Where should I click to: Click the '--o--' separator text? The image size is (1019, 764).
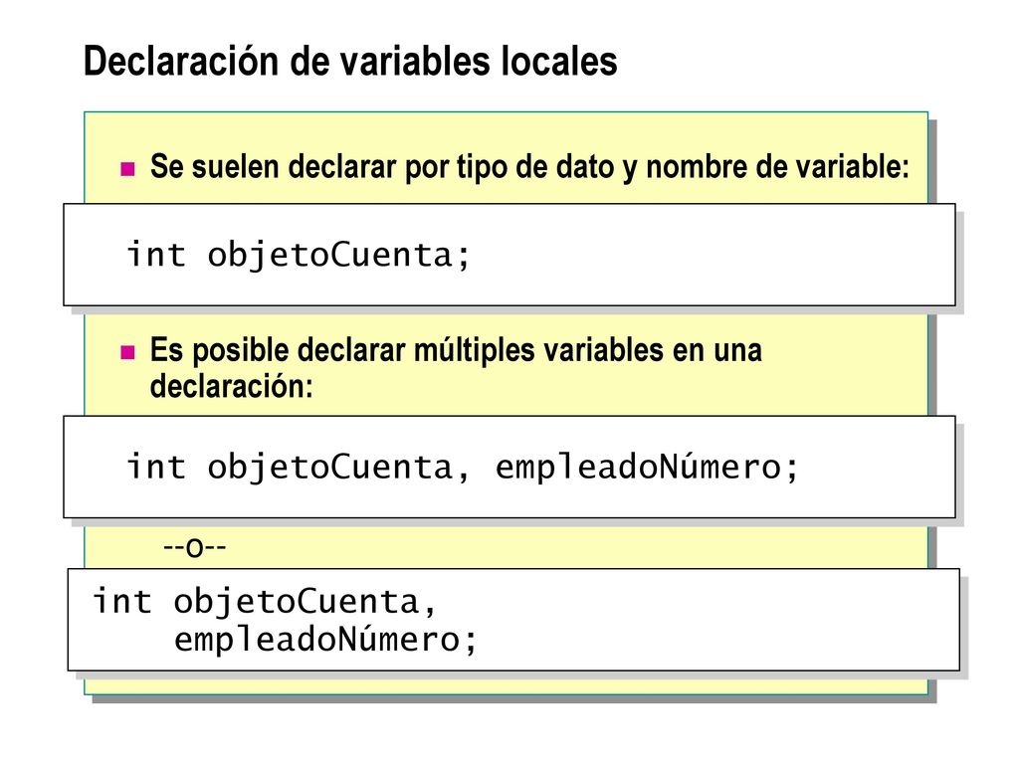point(194,548)
